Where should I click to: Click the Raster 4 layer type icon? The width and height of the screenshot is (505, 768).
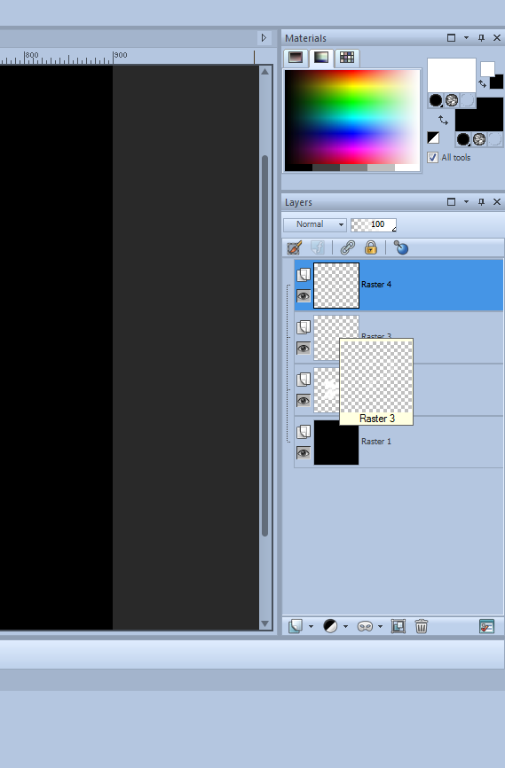coord(304,274)
